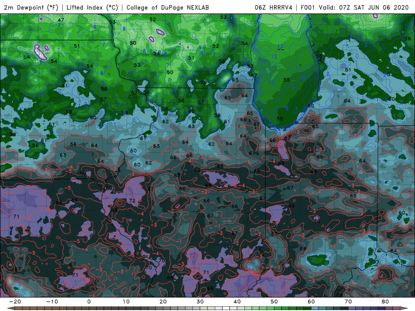Click the black "72" dewpoint value on map

click(x=132, y=201)
